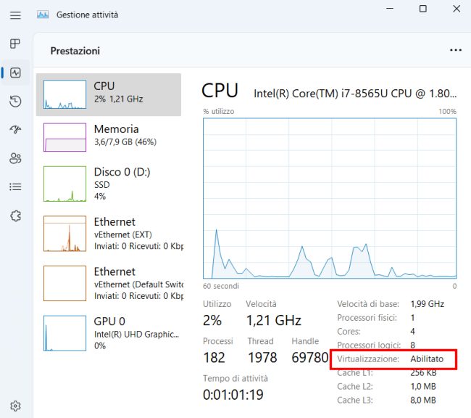The image size is (471, 418).
Task: Open the Settings gear icon
Action: [x=15, y=406]
